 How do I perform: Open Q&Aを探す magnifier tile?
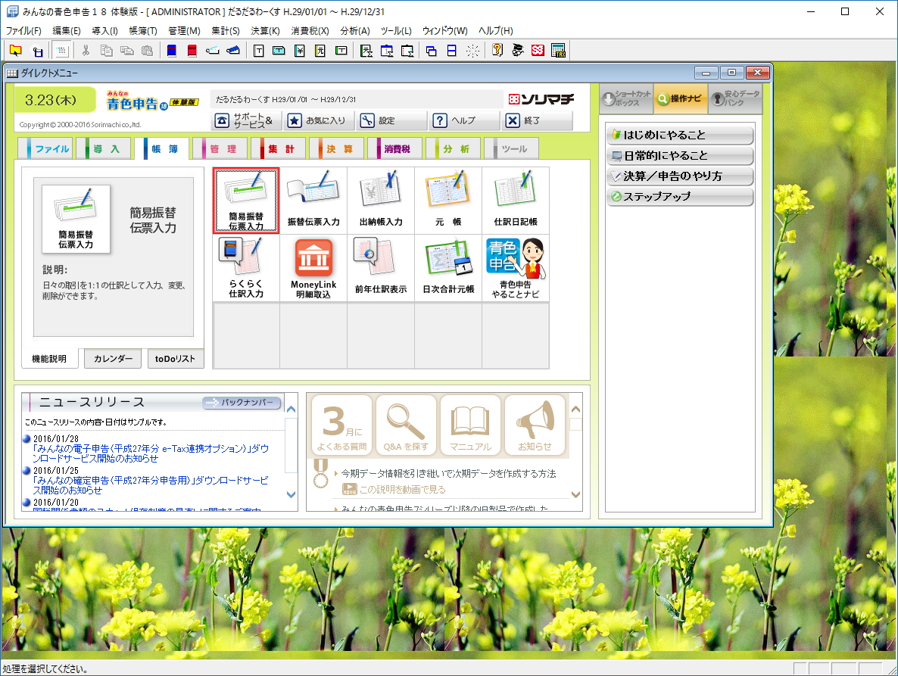pyautogui.click(x=406, y=425)
